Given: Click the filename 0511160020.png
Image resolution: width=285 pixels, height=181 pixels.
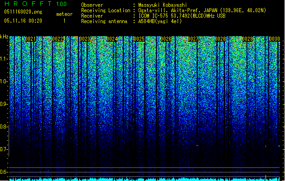Looking at the screenshot, I should pyautogui.click(x=23, y=12).
